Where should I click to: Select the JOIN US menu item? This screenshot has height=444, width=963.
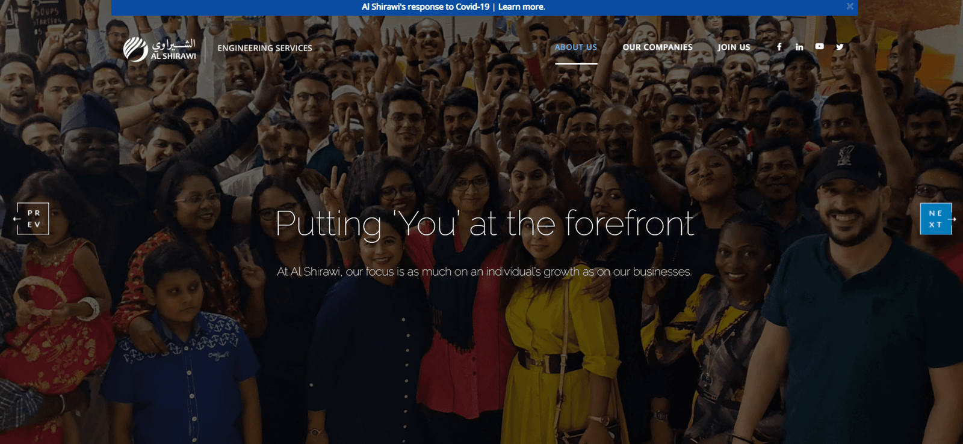pyautogui.click(x=734, y=47)
